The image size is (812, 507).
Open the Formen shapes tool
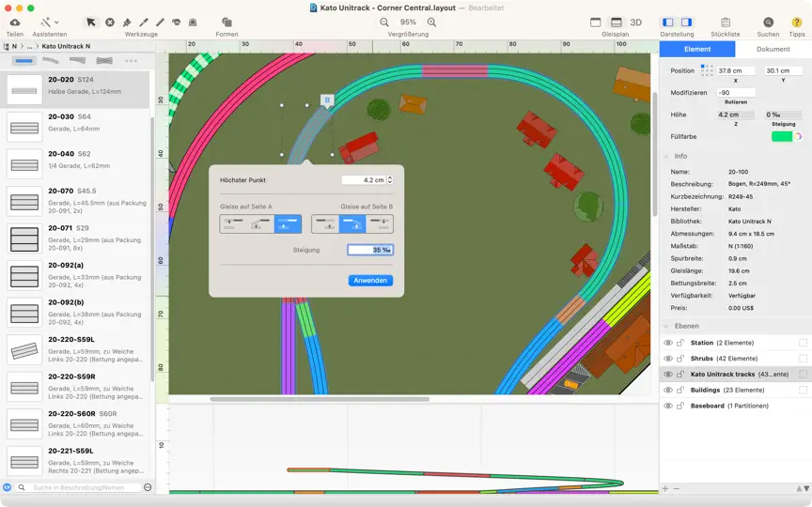click(226, 23)
